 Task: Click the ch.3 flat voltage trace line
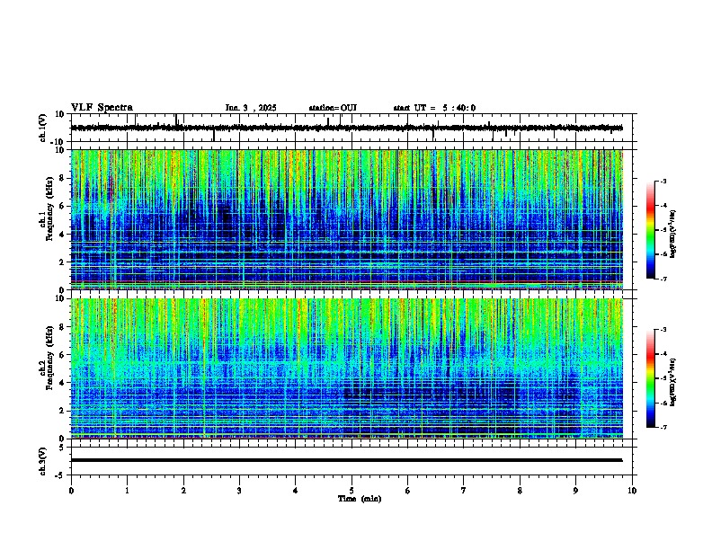tap(346, 460)
